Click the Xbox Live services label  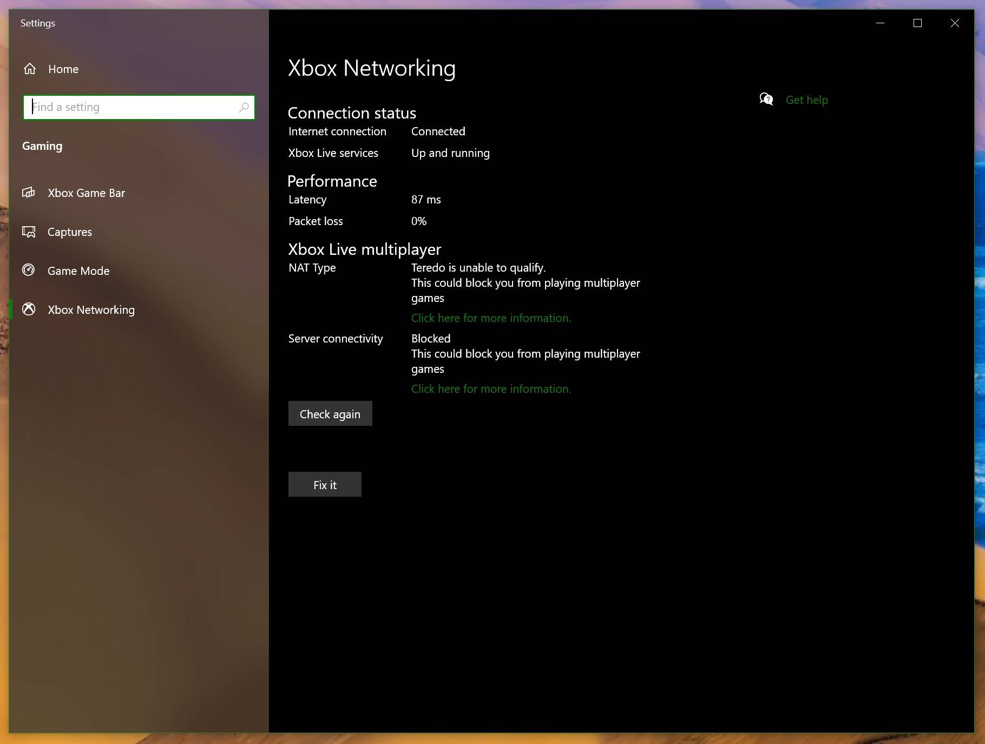pos(333,153)
